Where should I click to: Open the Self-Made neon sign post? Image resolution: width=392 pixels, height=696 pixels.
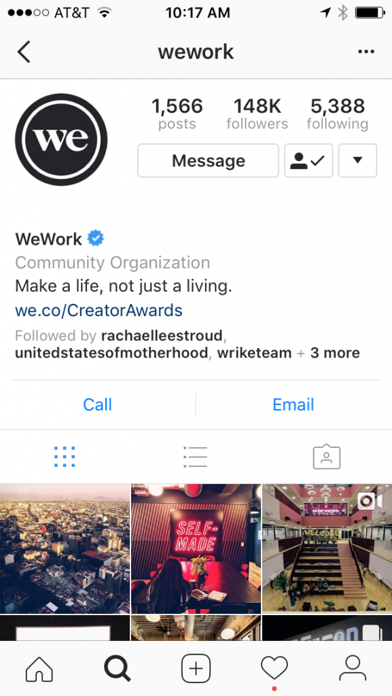(196, 549)
